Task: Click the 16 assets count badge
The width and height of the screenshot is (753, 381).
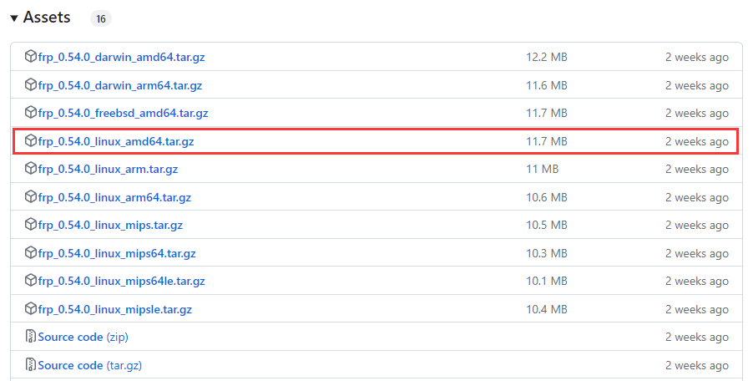Action: [99, 18]
